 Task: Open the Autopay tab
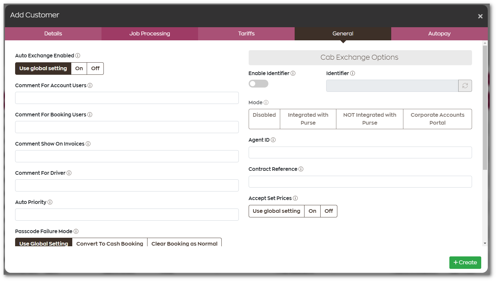coord(439,33)
